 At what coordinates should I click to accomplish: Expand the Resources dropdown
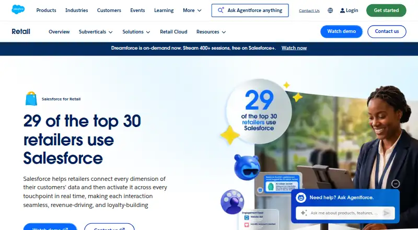pyautogui.click(x=224, y=32)
